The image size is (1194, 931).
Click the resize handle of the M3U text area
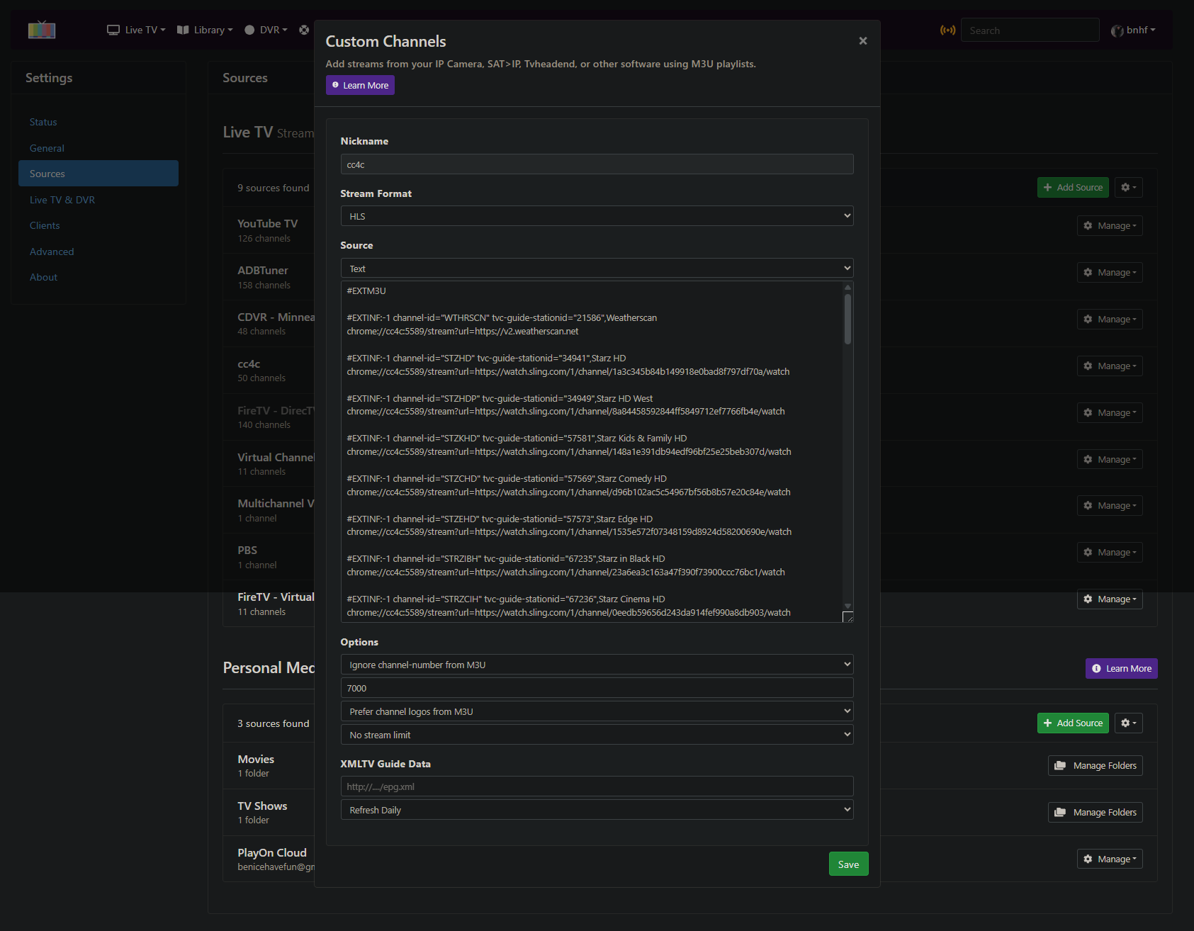pyautogui.click(x=847, y=617)
